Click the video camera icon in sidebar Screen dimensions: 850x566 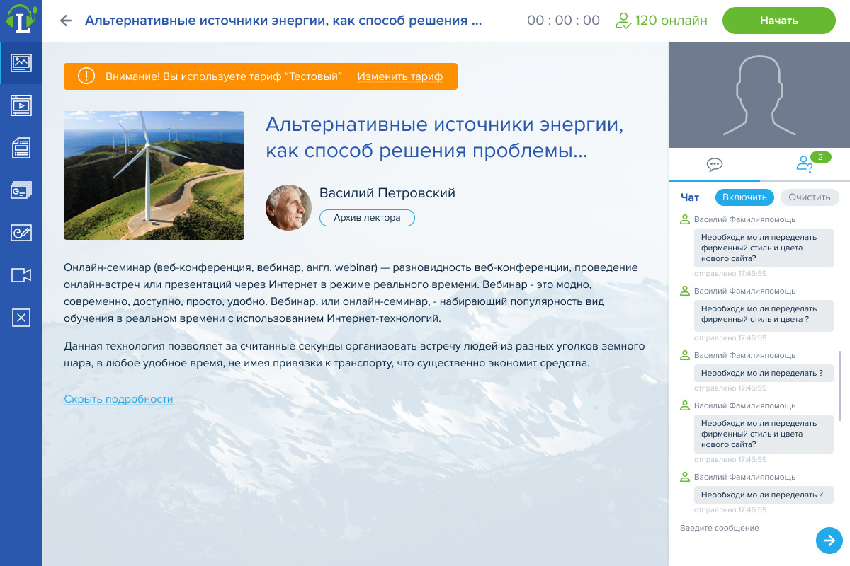point(21,275)
